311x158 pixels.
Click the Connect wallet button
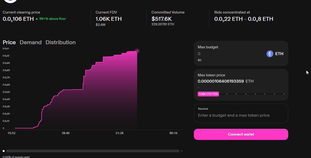pyautogui.click(x=241, y=134)
